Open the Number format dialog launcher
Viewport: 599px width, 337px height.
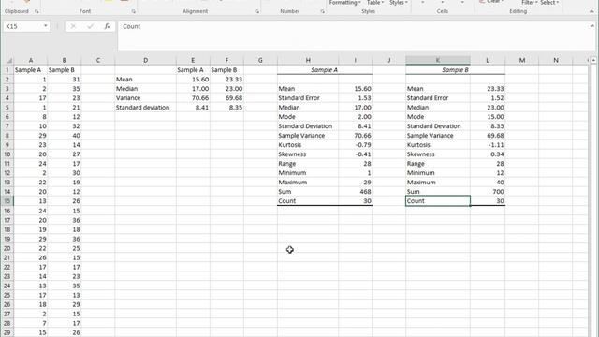pos(322,12)
